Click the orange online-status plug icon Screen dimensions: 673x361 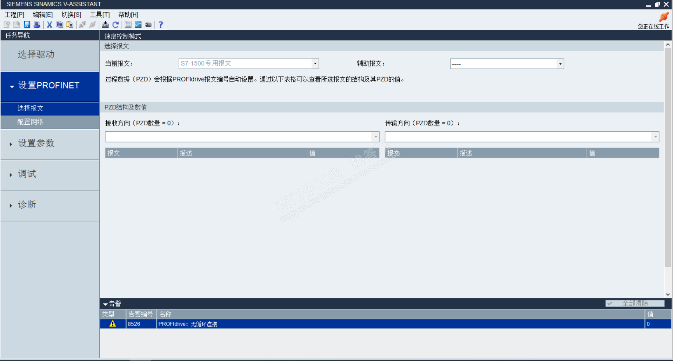click(664, 17)
